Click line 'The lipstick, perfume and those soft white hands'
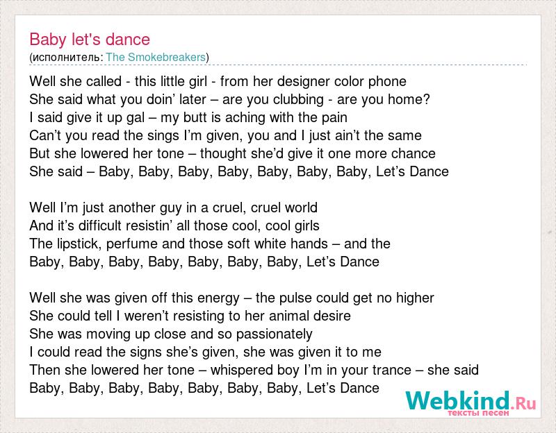The height and width of the screenshot is (433, 556). coord(210,244)
